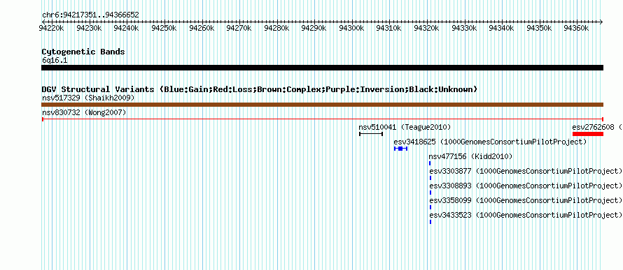Screen dimensions: 623x270
Task: Click the 94320k ruler tick label
Action: (426, 28)
